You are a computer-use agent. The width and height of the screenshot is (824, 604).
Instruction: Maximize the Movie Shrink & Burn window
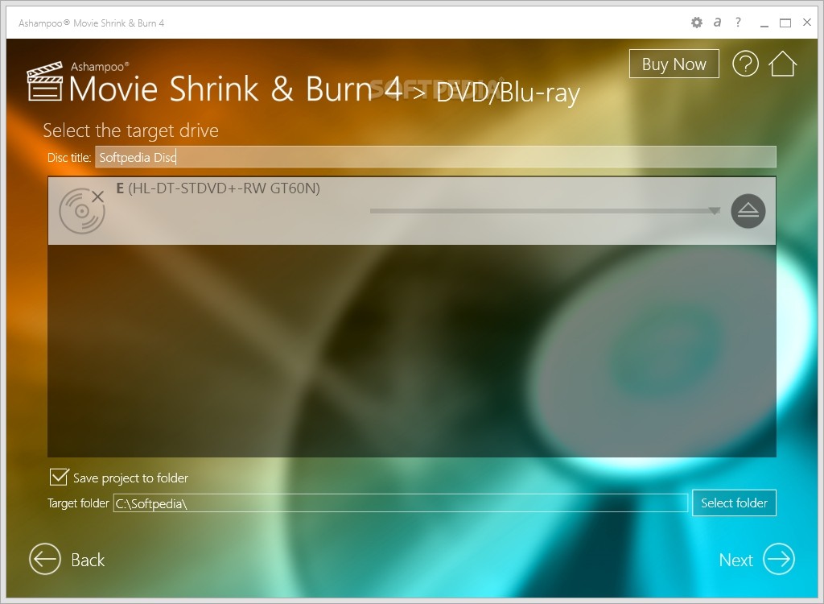pyautogui.click(x=785, y=23)
